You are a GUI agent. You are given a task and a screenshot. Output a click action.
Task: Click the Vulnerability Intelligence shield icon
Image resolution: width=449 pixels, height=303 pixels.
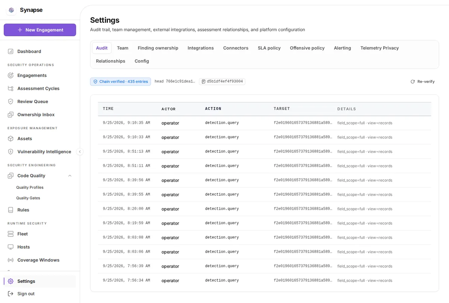click(10, 152)
